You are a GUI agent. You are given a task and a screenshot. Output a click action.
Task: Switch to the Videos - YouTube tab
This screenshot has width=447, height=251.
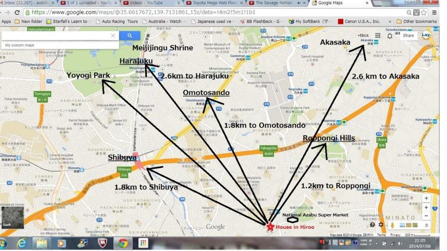[x=151, y=3]
